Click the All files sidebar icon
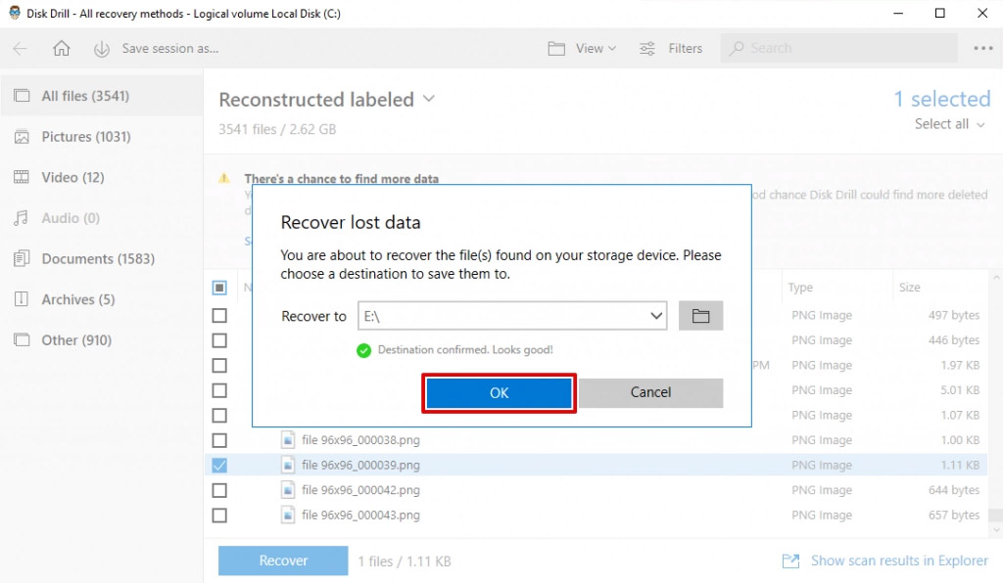1003x583 pixels. [22, 96]
